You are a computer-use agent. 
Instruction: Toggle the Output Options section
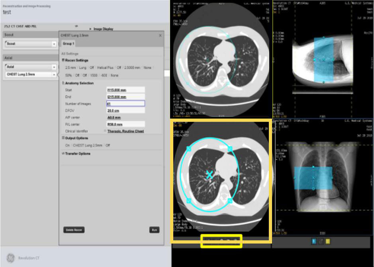tap(63, 138)
